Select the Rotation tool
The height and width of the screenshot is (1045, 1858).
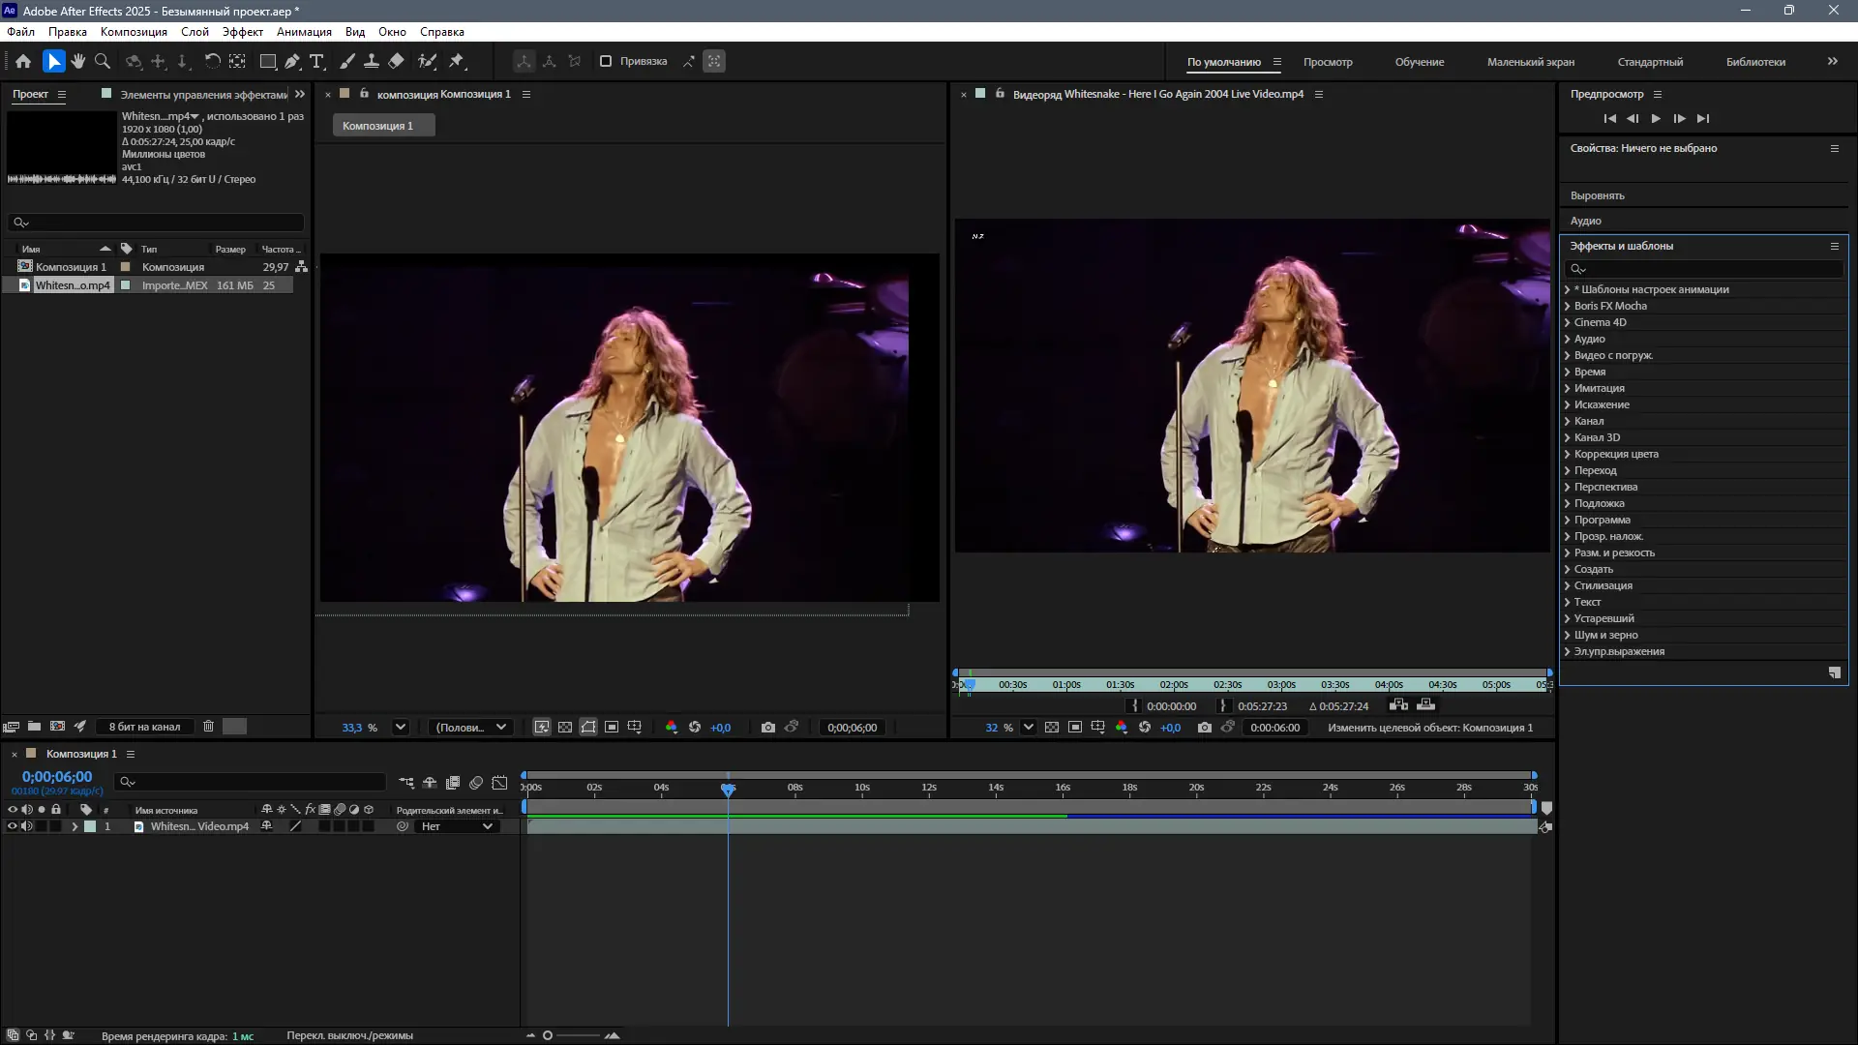coord(212,61)
